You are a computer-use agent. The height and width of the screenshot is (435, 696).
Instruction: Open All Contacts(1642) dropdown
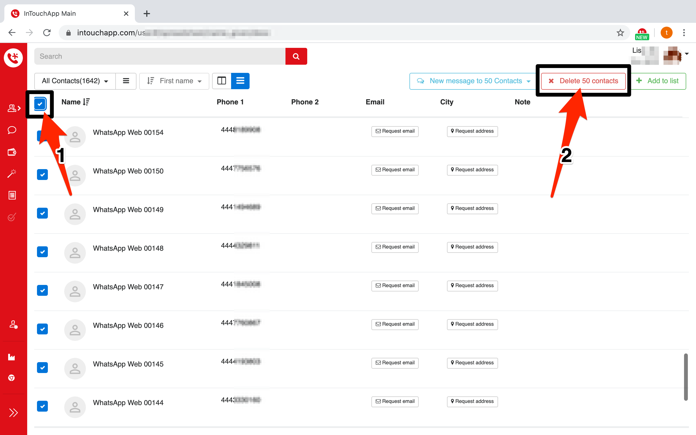(75, 81)
